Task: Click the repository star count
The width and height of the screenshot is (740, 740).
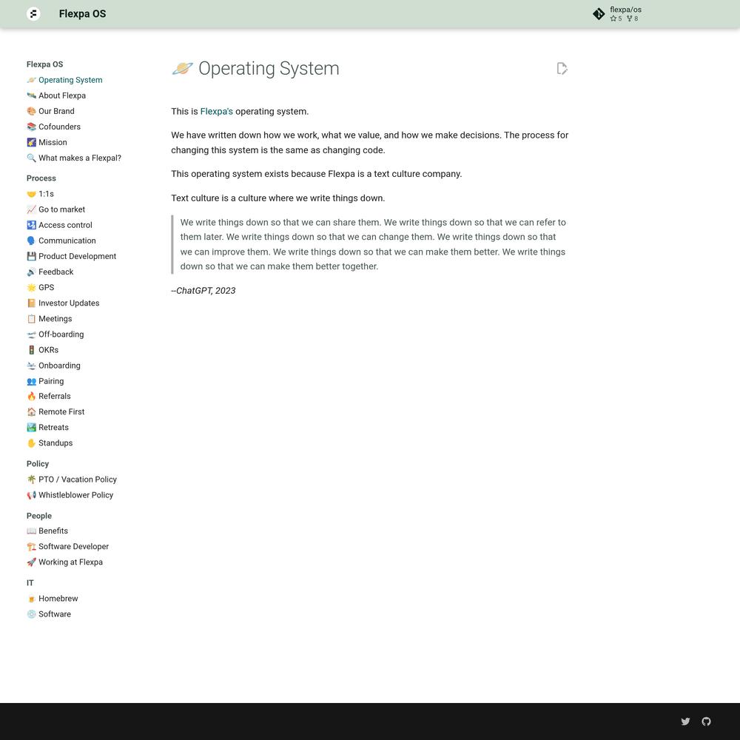Action: [x=616, y=18]
